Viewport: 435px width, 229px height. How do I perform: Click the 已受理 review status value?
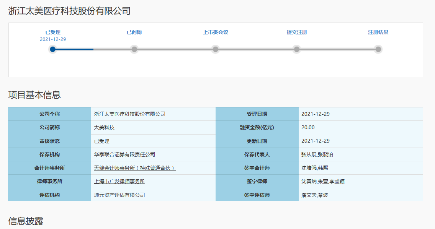point(101,141)
